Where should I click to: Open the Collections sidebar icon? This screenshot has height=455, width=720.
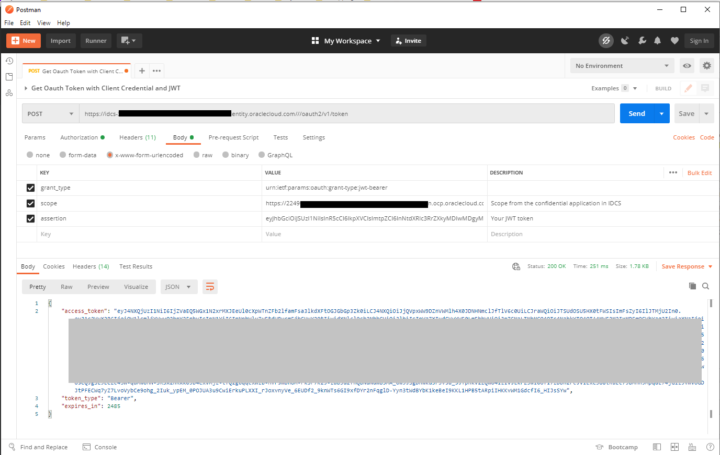9,77
